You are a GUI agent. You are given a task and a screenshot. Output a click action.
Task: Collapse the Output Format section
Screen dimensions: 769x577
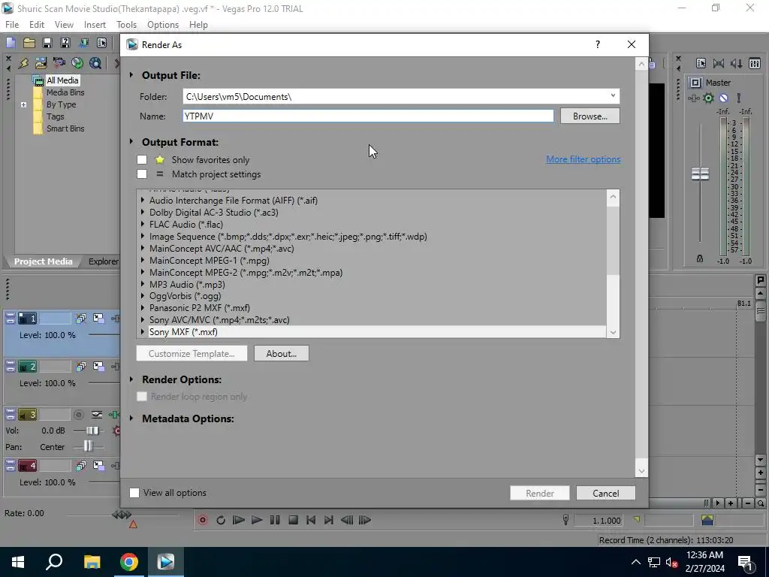click(131, 142)
